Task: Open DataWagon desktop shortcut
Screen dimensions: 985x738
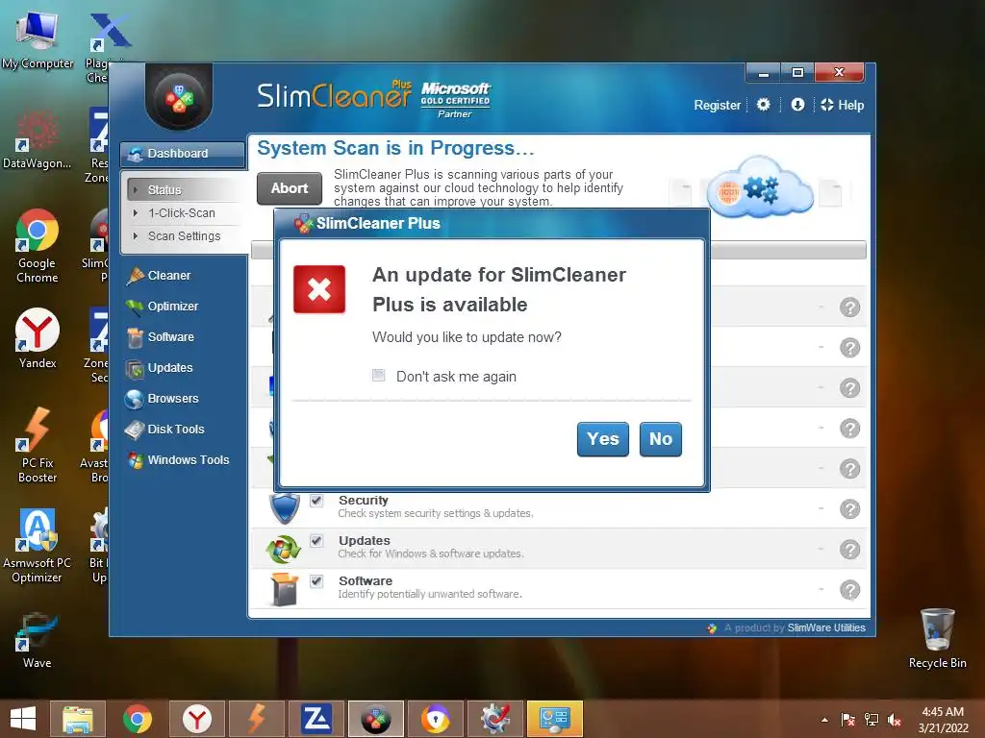Action: (x=38, y=139)
